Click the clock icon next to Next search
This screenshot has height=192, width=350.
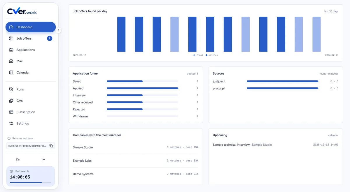point(11,171)
